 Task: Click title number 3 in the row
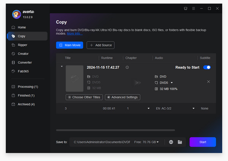[66, 108]
